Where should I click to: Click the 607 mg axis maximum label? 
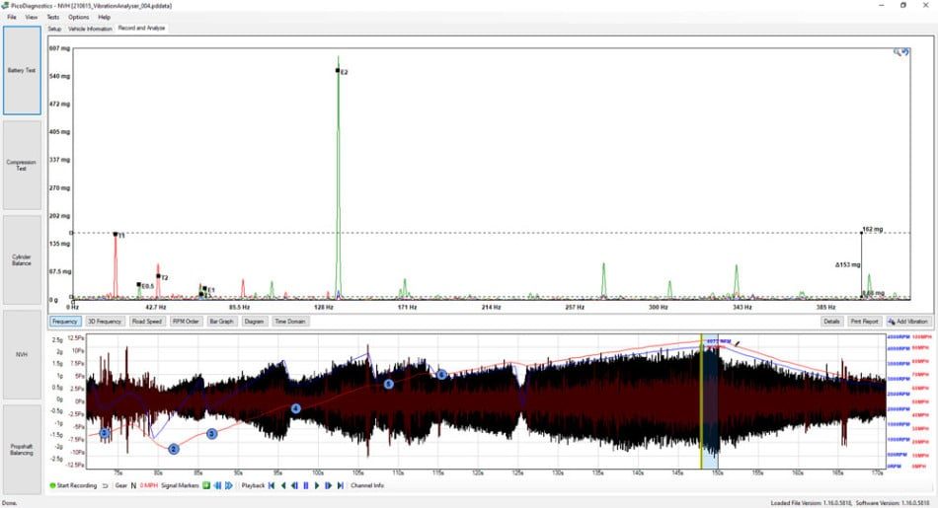click(x=59, y=48)
